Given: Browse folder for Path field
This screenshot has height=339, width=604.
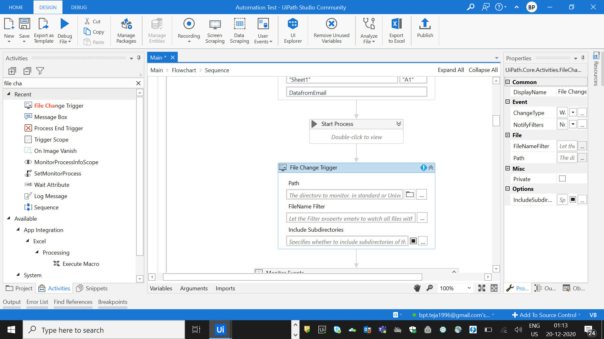Looking at the screenshot, I should (410, 194).
